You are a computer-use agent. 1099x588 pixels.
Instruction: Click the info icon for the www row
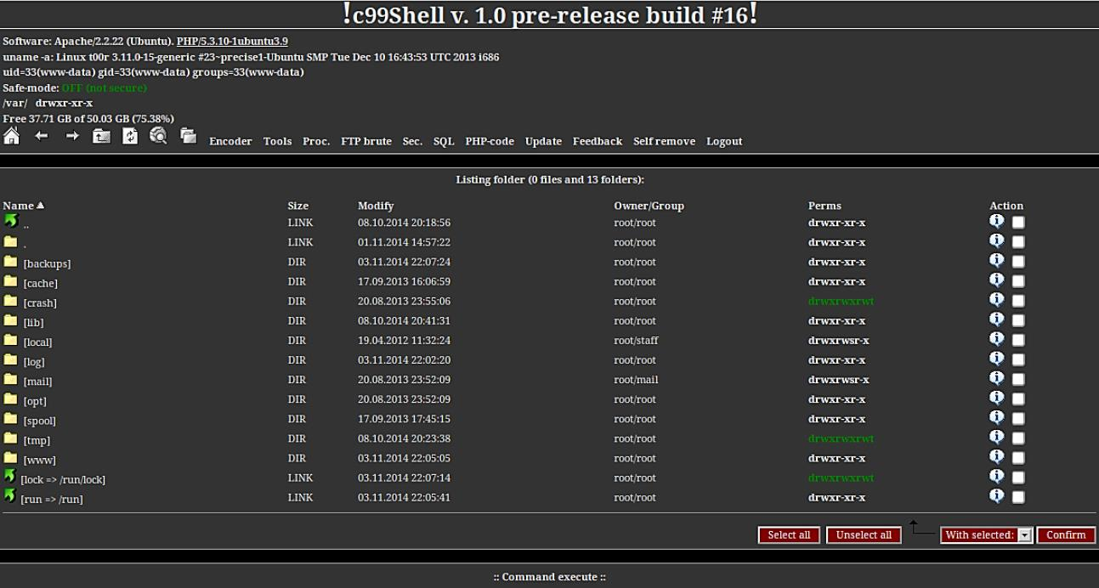[997, 457]
